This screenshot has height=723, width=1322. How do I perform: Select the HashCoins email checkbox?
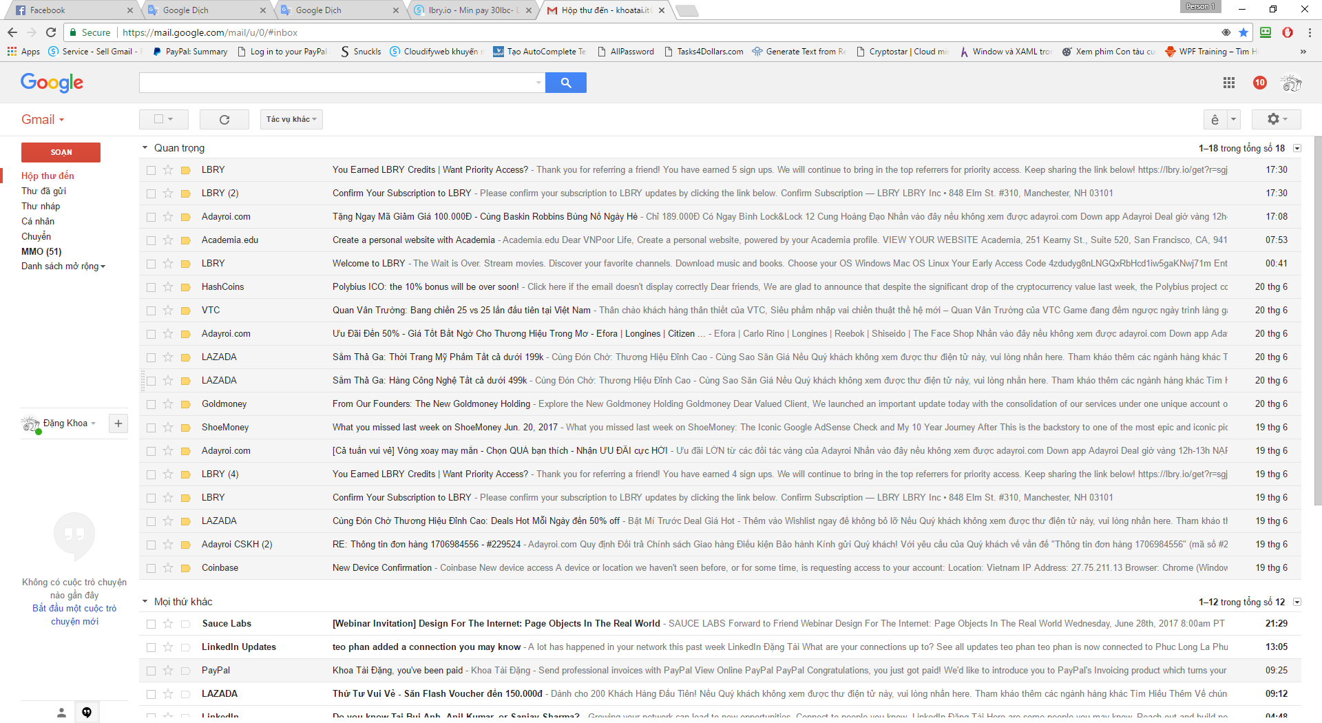click(151, 287)
